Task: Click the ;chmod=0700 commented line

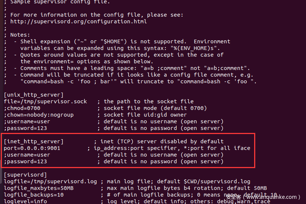Action: [22, 108]
